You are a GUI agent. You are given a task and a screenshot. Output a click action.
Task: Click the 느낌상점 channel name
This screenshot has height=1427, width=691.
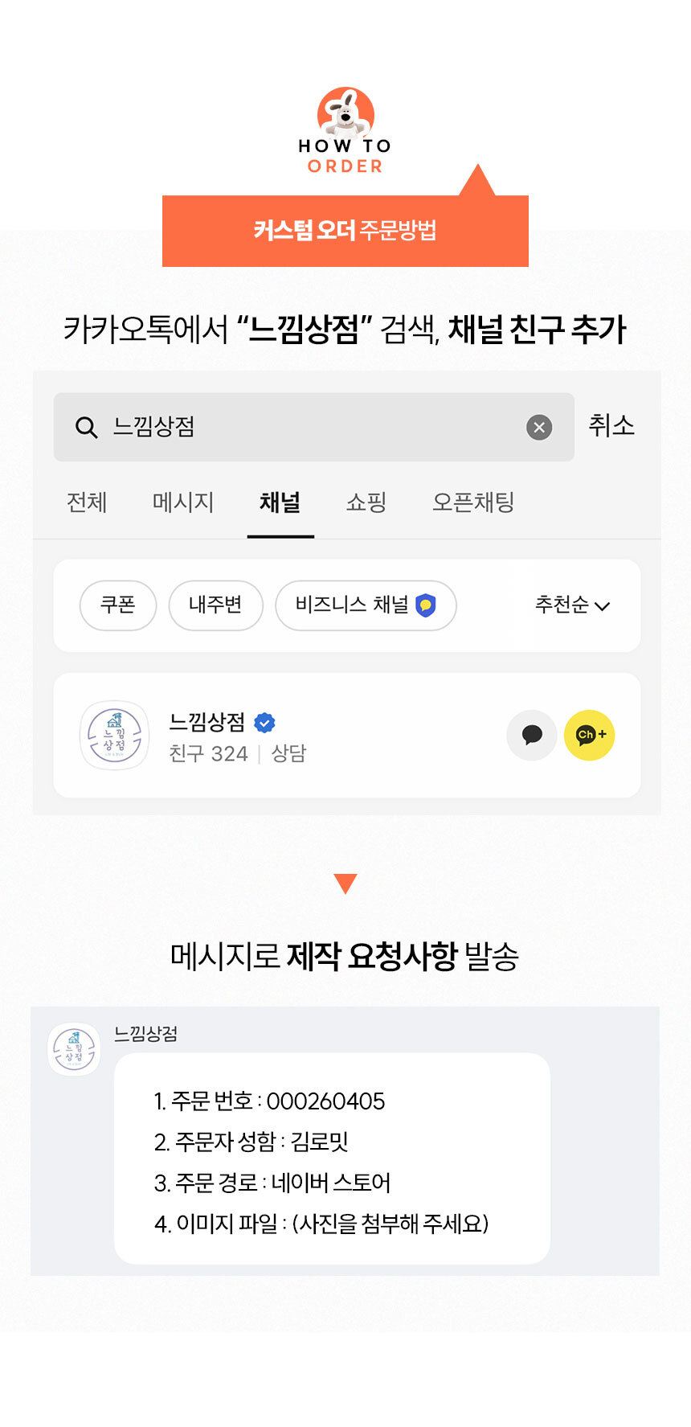pos(206,722)
